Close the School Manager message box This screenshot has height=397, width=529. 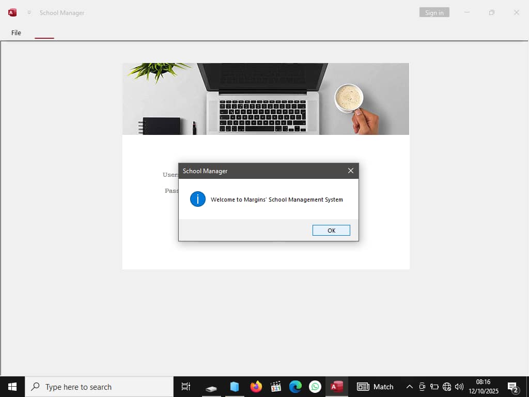tap(351, 171)
